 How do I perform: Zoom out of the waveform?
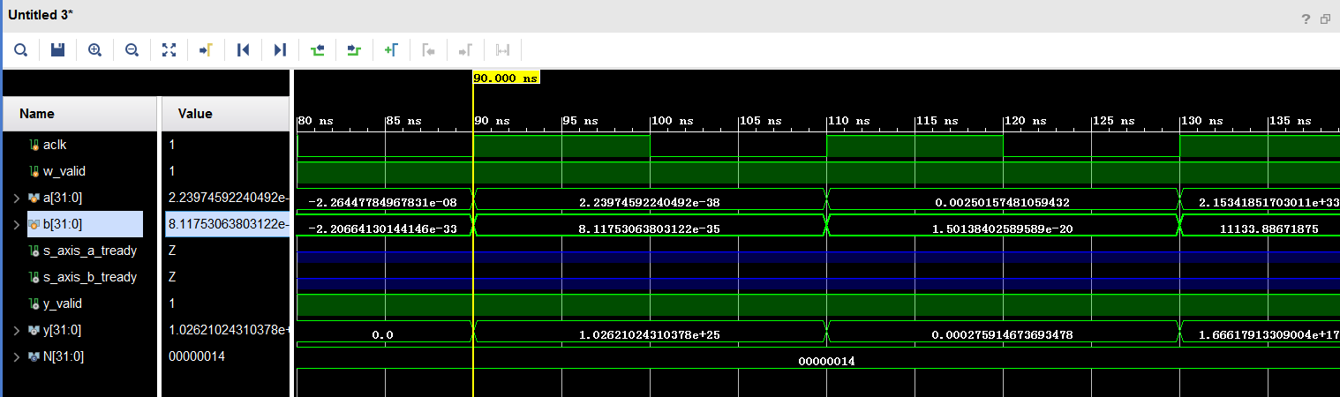pyautogui.click(x=132, y=50)
